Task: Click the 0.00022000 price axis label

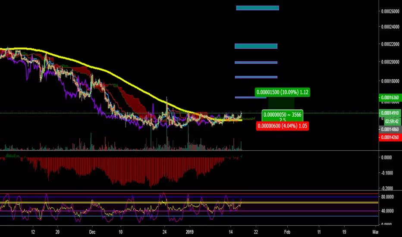Action: coord(390,44)
